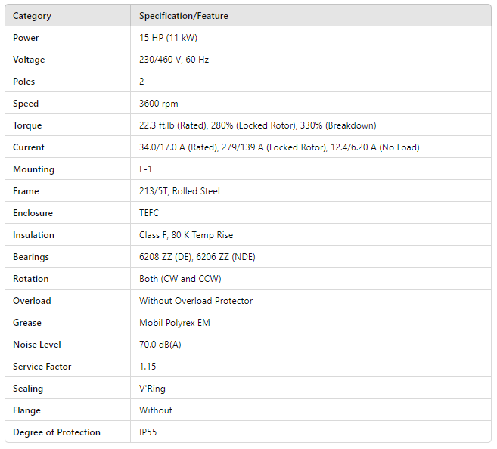Screen dimensions: 497x449
Task: Select the Rotation row label
Action: [31, 279]
